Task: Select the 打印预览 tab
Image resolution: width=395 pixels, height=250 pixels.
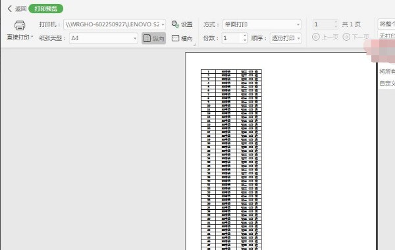Action: 46,9
